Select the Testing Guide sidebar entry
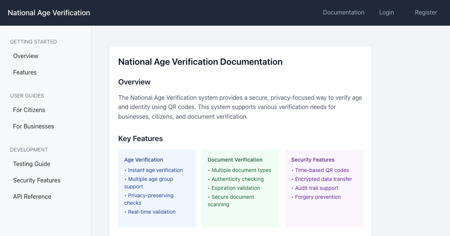This screenshot has width=450, height=236. (32, 164)
